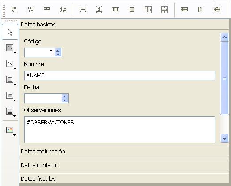Open dropdown arrow under list tool
The height and width of the screenshot is (186, 231).
15,116
